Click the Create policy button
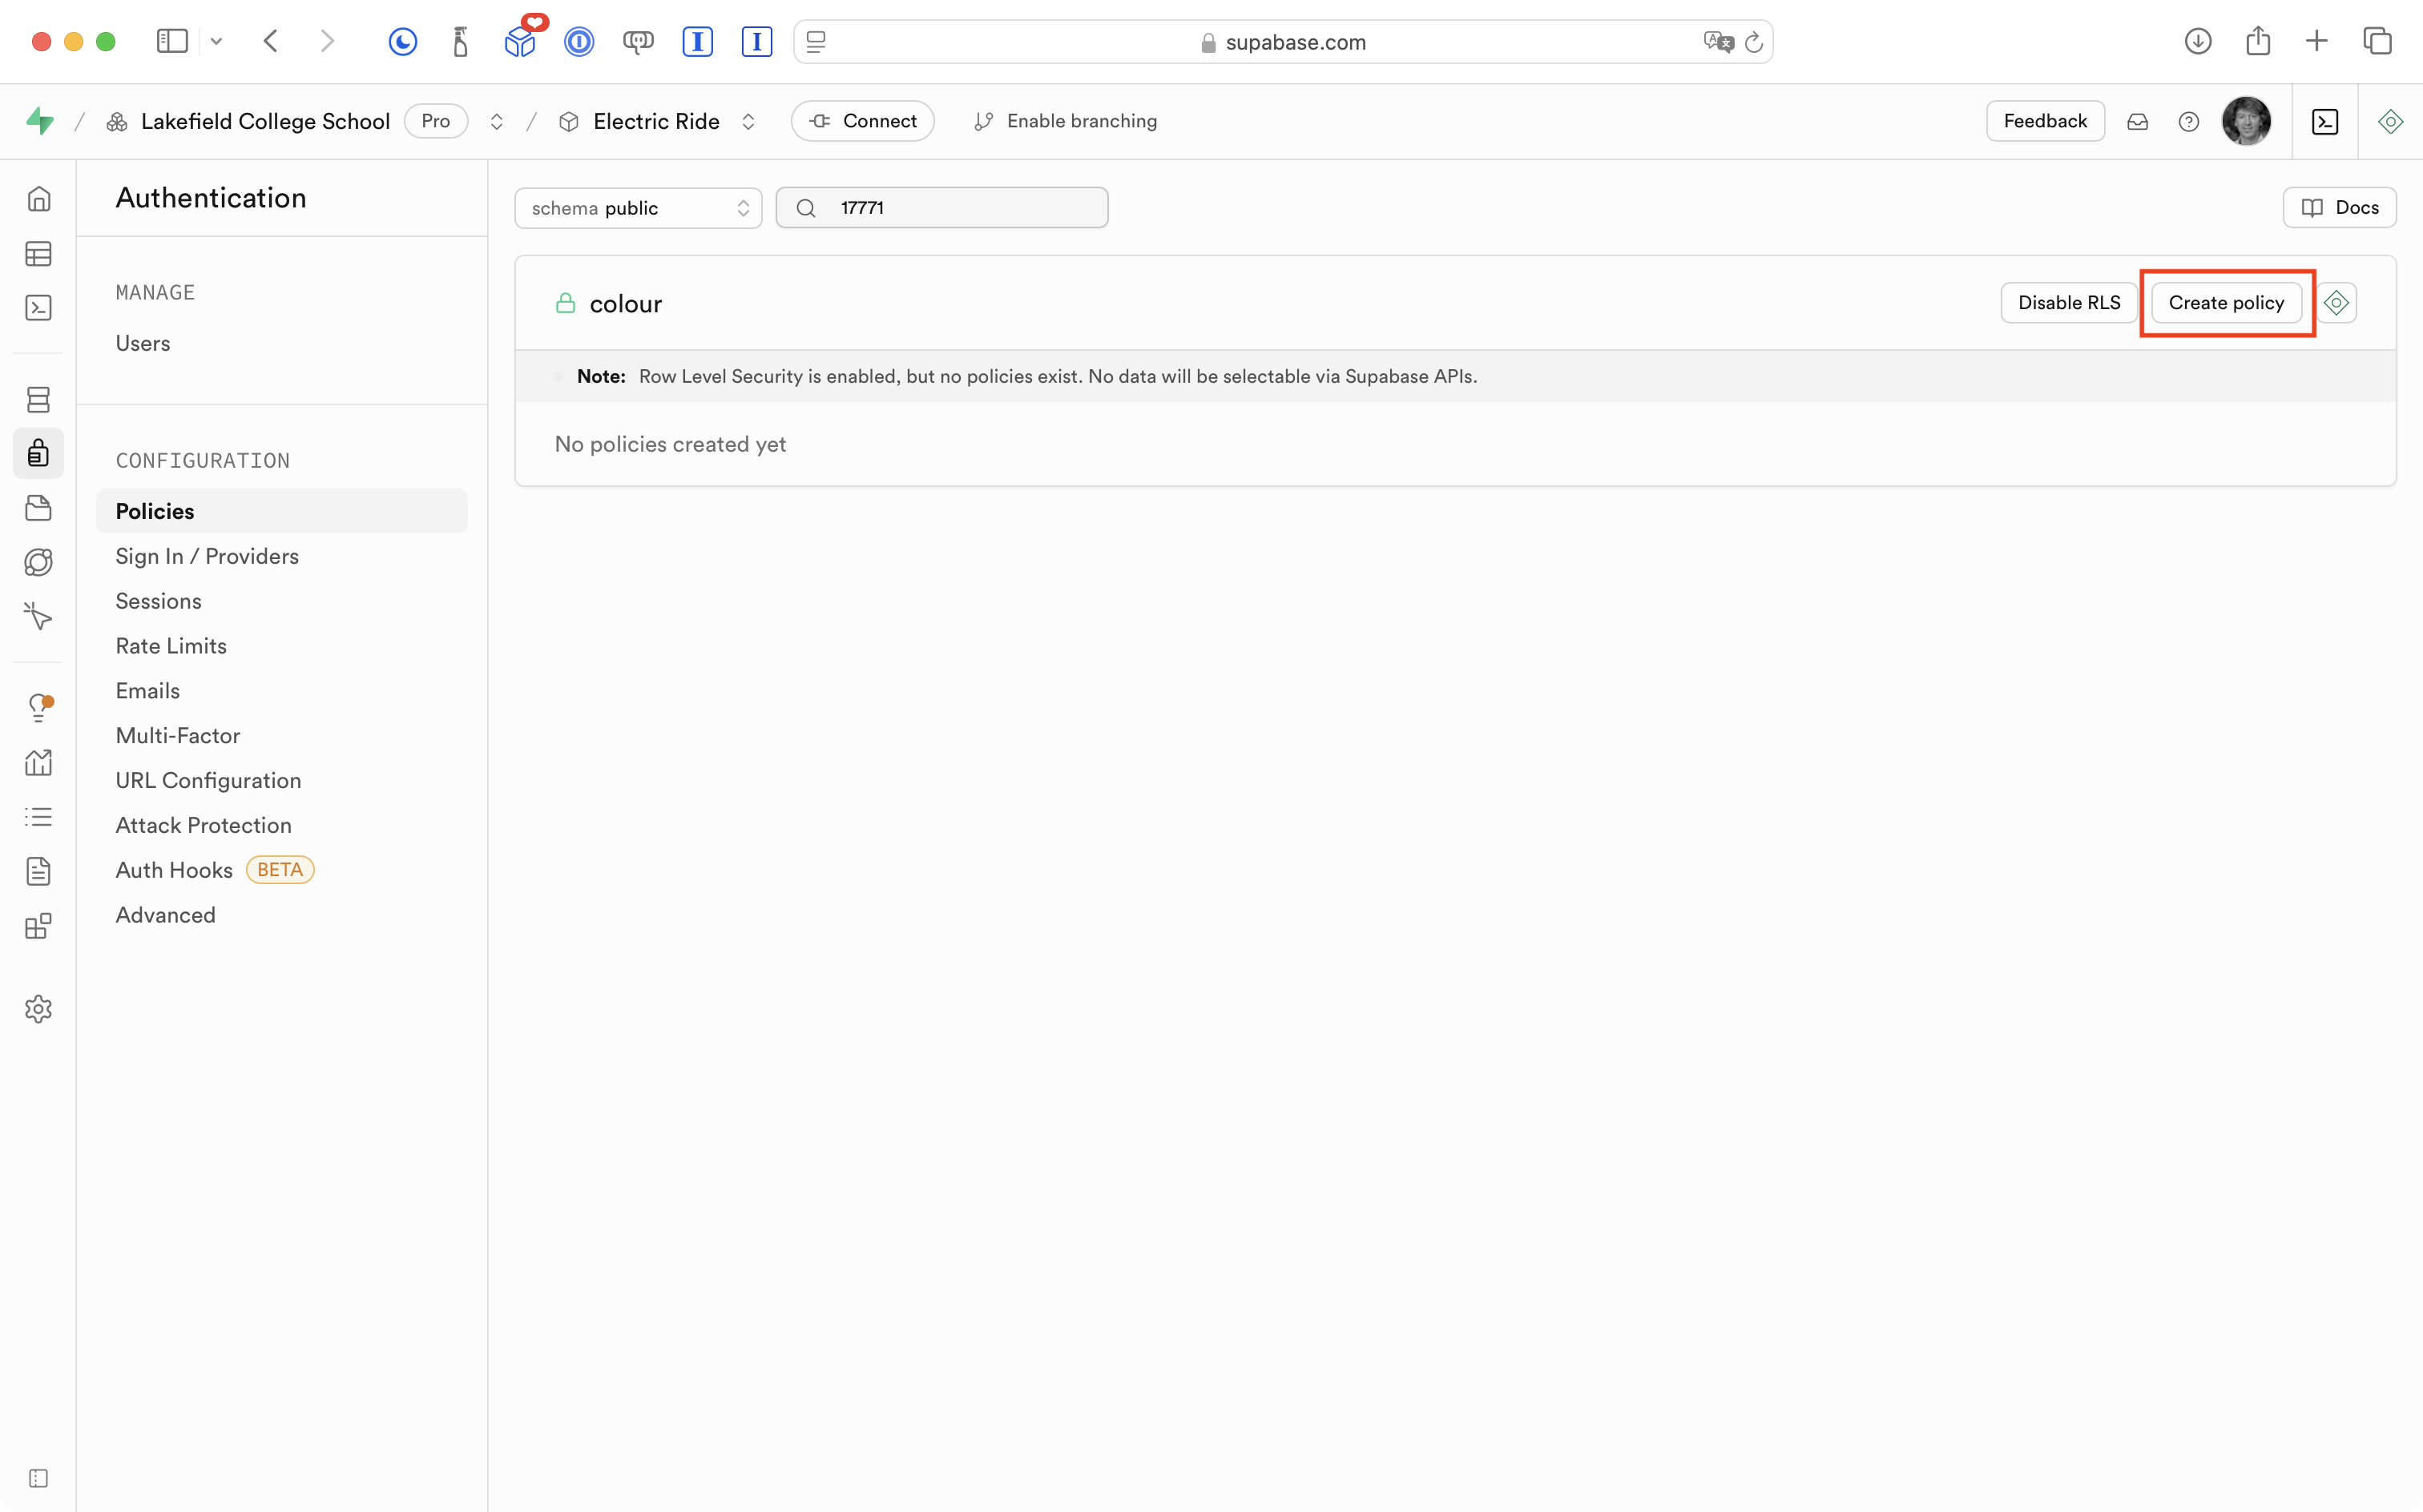 click(x=2225, y=303)
